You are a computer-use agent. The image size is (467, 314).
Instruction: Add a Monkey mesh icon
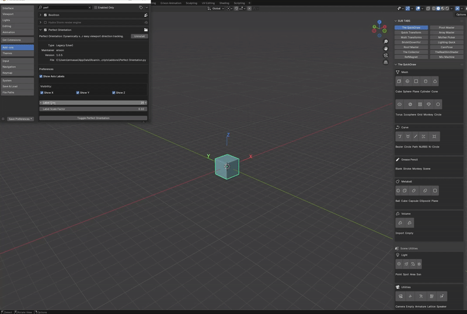pyautogui.click(x=428, y=104)
